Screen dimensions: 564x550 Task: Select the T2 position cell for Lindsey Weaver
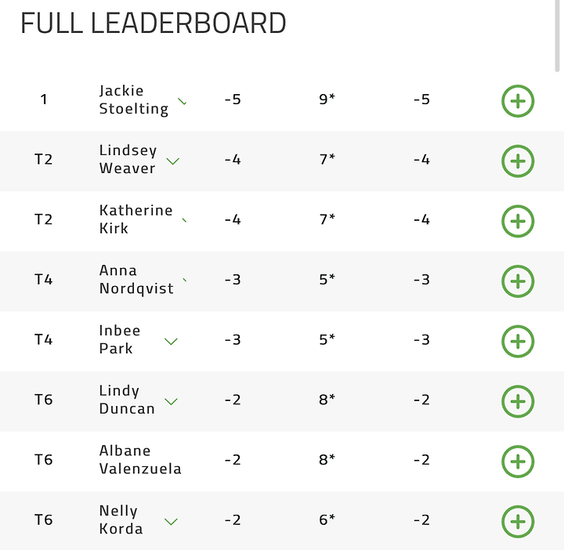(x=44, y=159)
